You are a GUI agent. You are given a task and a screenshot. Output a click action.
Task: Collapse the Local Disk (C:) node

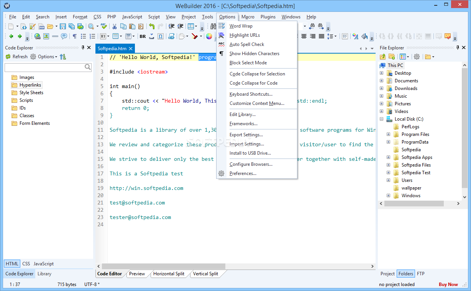(x=381, y=119)
